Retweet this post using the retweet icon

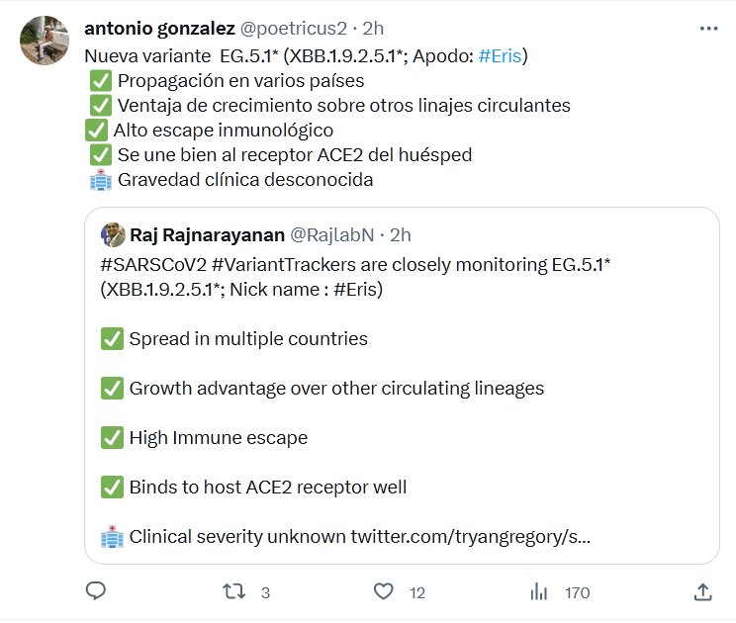(234, 591)
